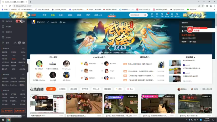Select CSGO in the sidebar game list

point(14,59)
